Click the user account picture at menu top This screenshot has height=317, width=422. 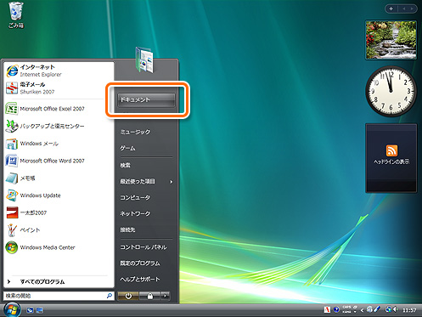144,59
